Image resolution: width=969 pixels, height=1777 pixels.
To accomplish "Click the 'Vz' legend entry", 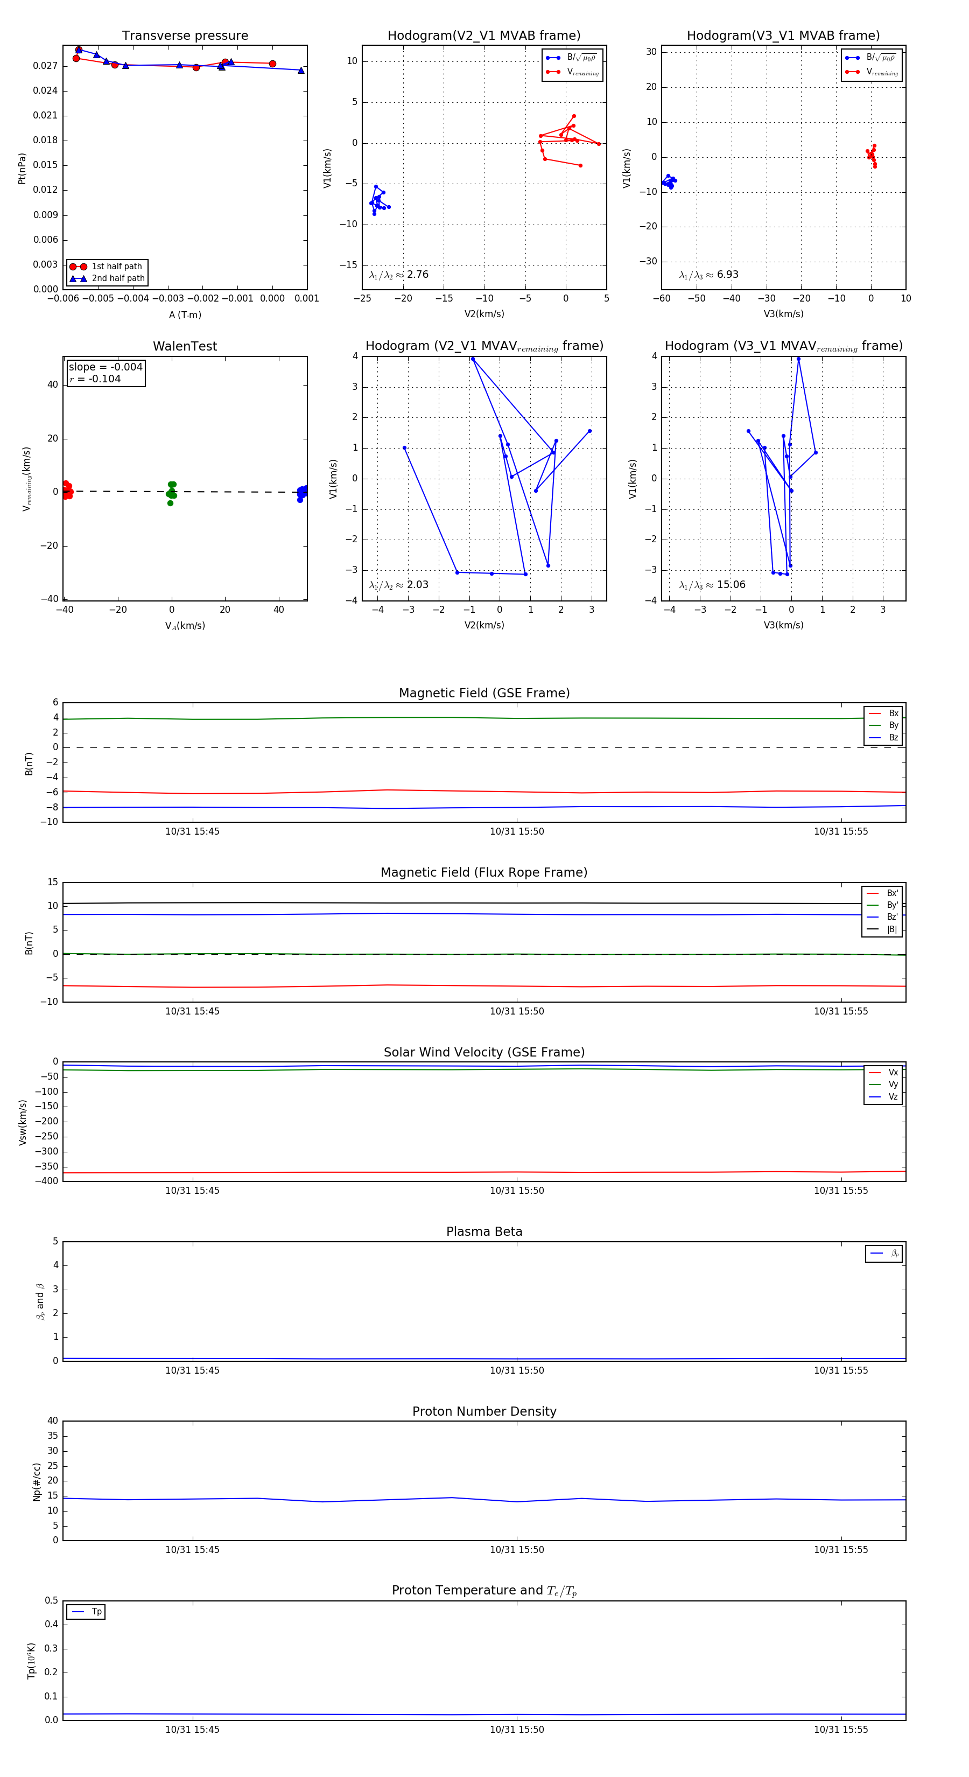I will coord(883,1097).
